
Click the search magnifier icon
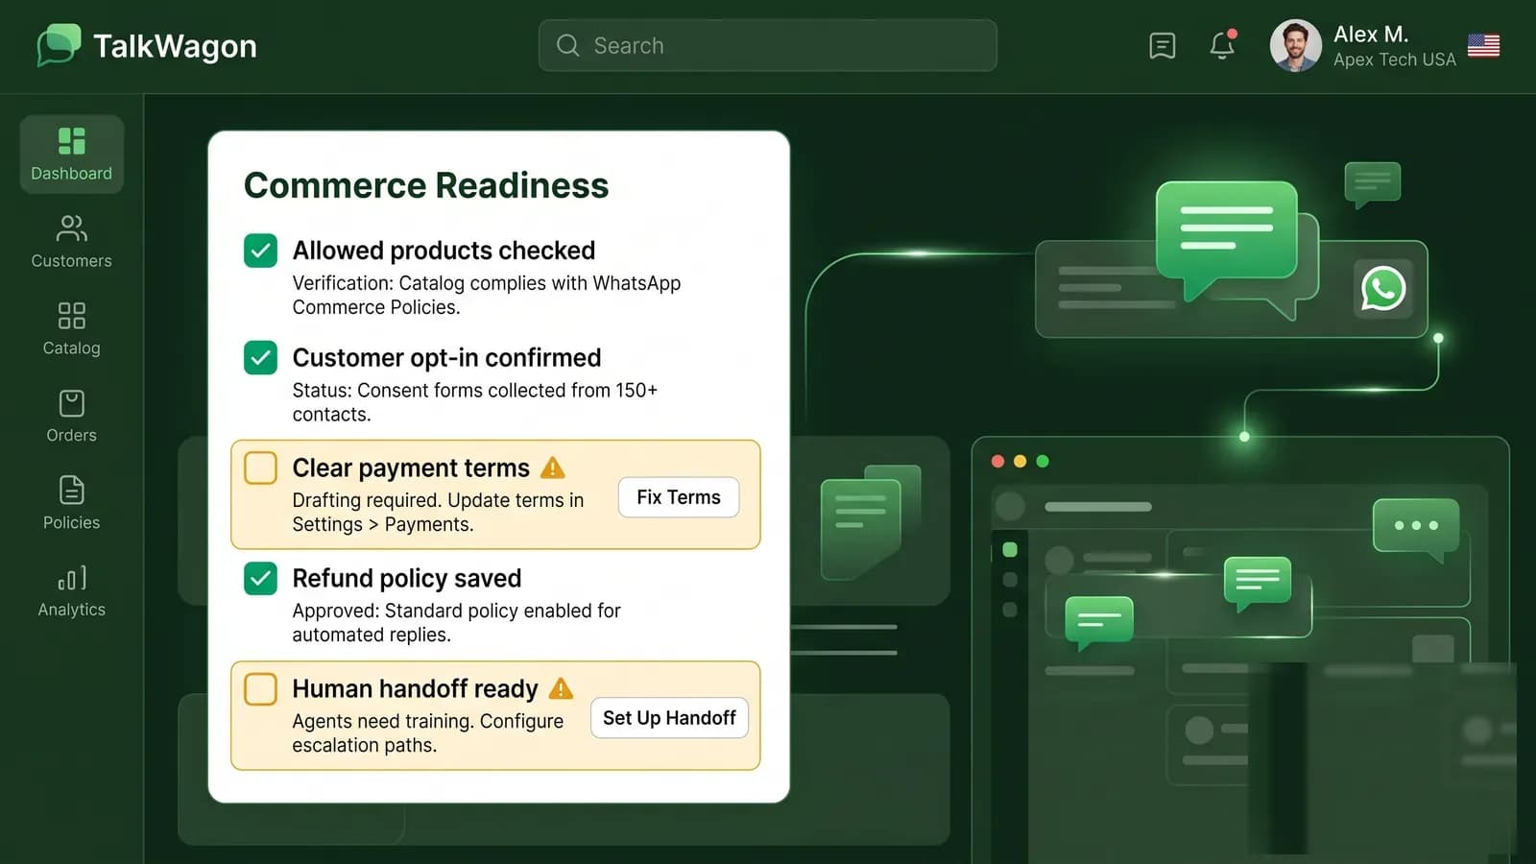(567, 45)
